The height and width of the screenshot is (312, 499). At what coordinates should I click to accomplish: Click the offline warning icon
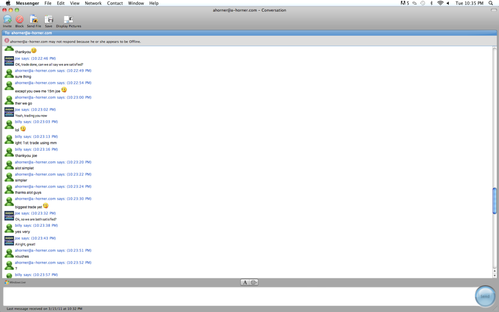click(x=7, y=41)
